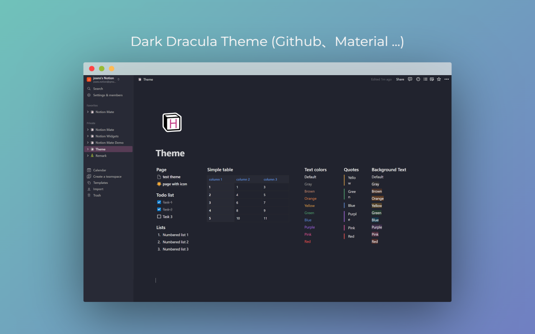535x334 pixels.
Task: Open the joans's Notion workspace switcher
Action: [103, 79]
